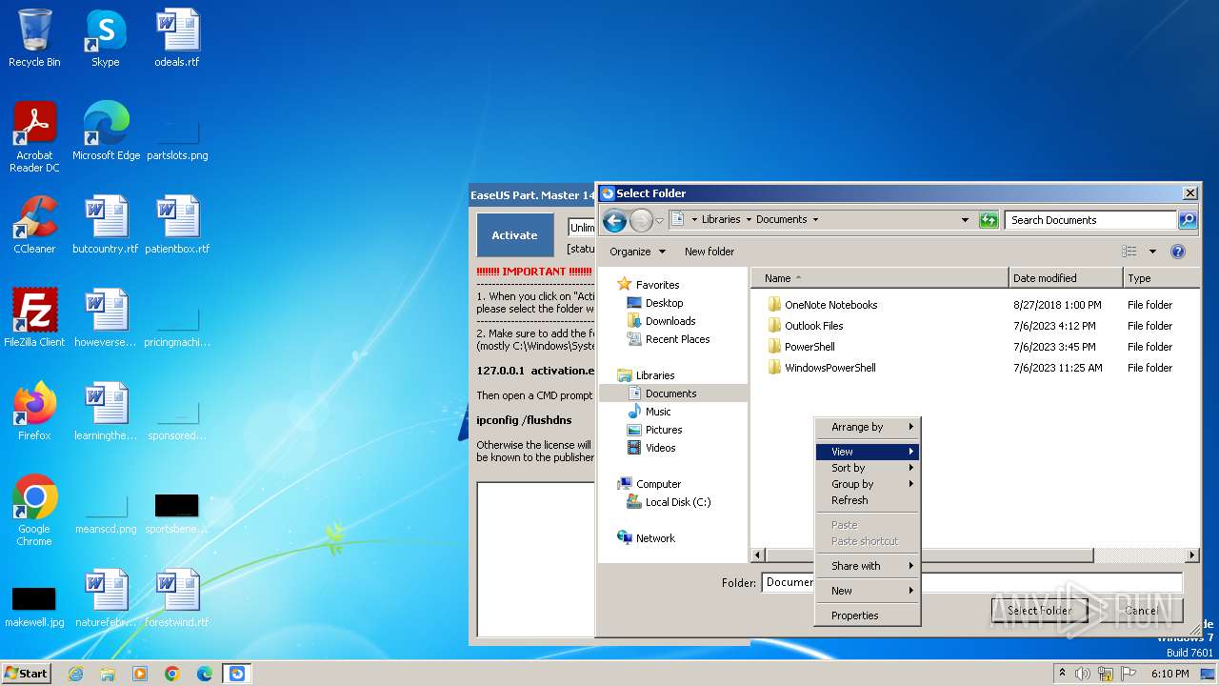Launch FileZilla Client desktop shortcut
This screenshot has height=686, width=1219.
click(34, 318)
